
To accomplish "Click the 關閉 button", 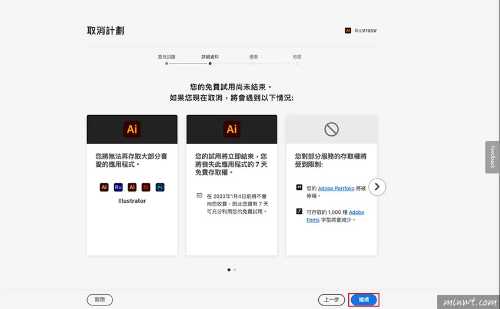I will (x=99, y=300).
